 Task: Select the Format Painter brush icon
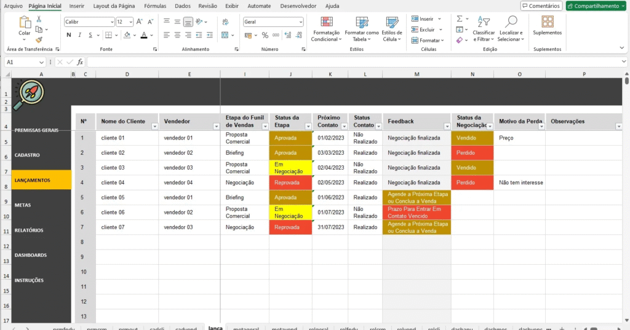click(39, 39)
